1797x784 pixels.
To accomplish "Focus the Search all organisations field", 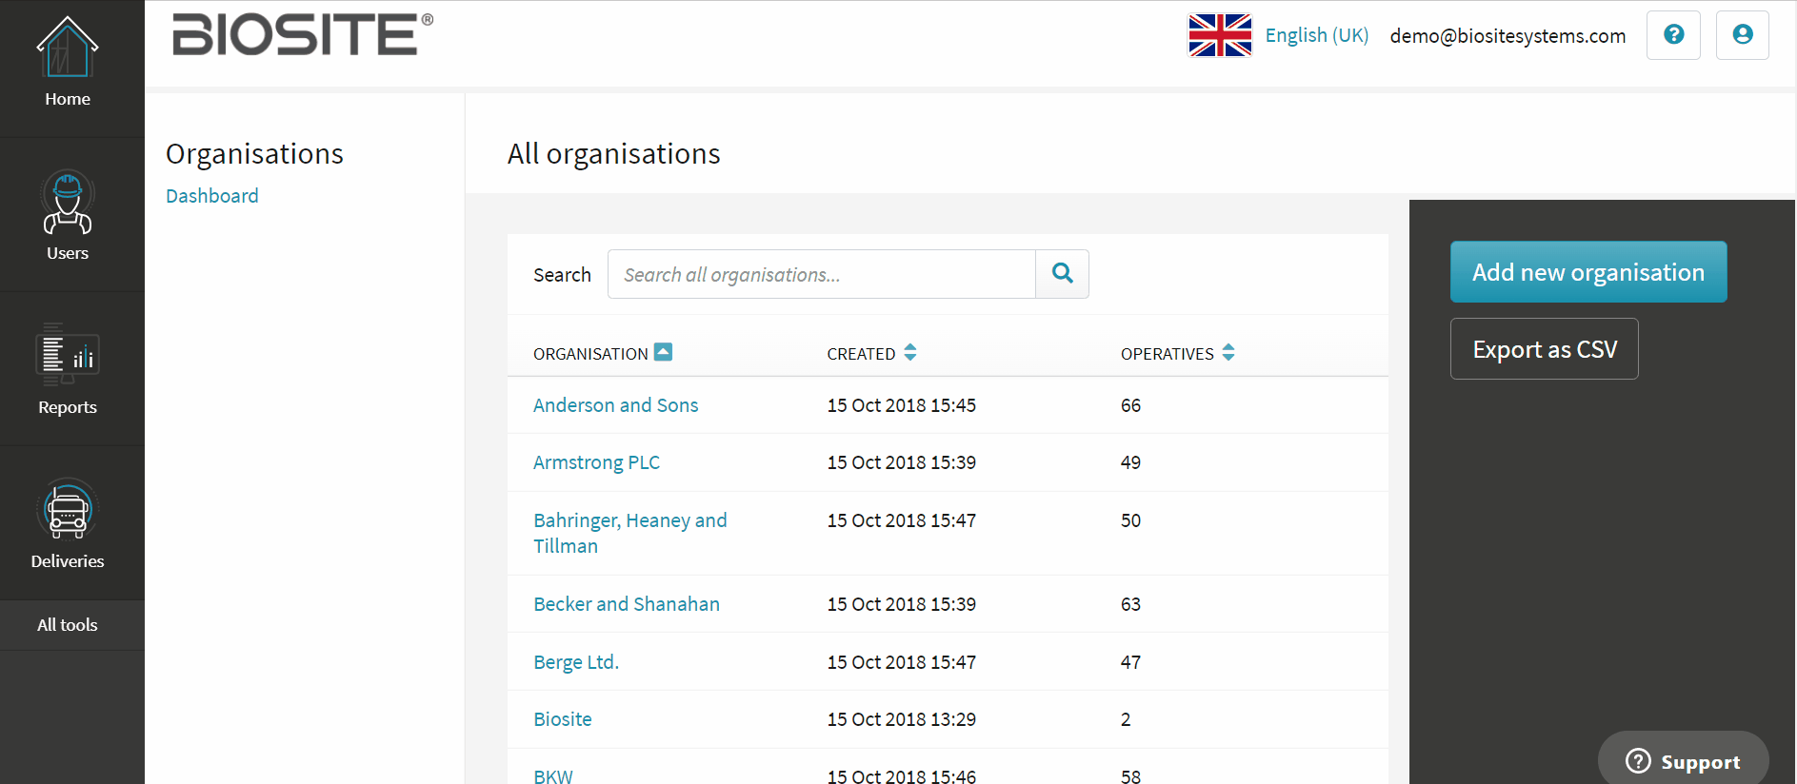I will click(x=821, y=274).
